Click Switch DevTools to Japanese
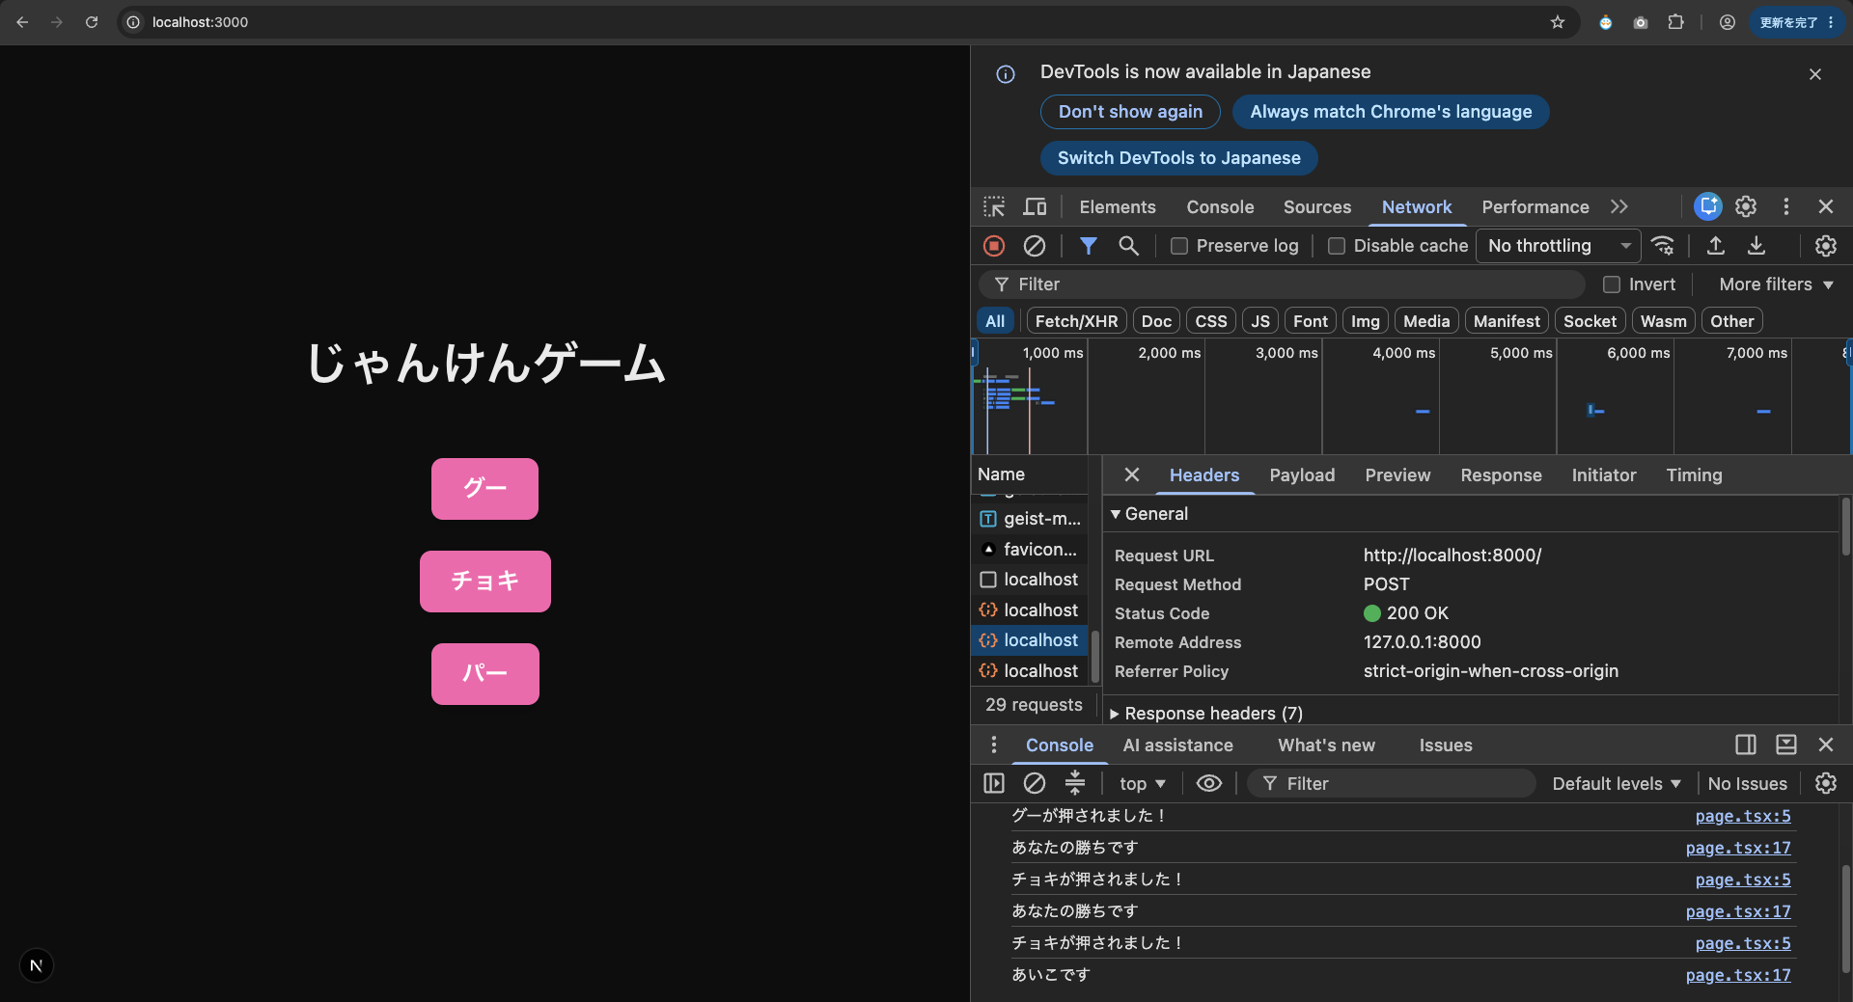This screenshot has width=1853, height=1002. (x=1178, y=158)
